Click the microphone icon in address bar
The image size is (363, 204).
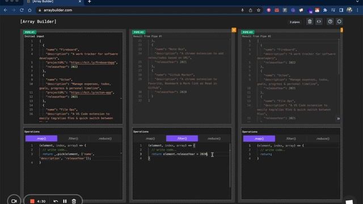242,10
